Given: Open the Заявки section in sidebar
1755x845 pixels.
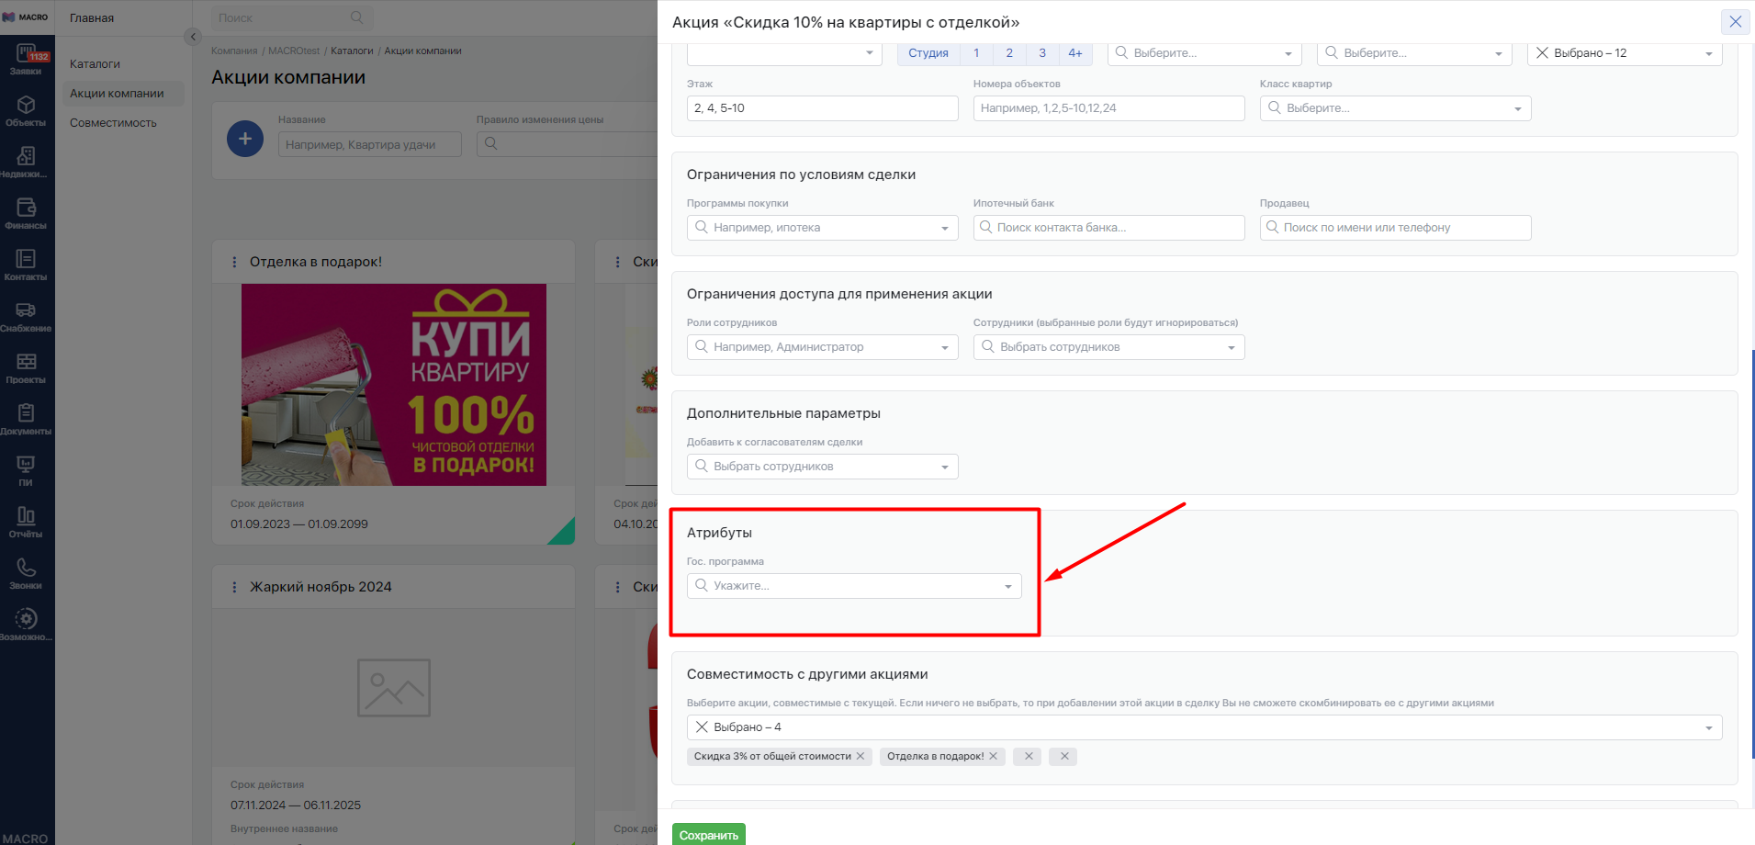Looking at the screenshot, I should 26,60.
